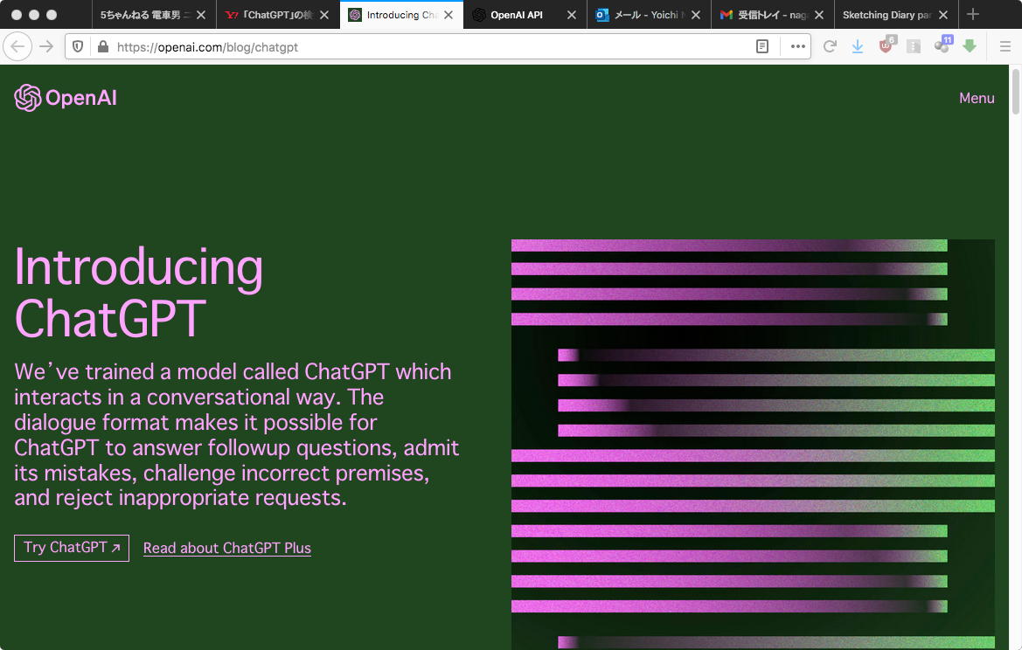Viewport: 1022px width, 650px height.
Task: Go forward using the browser forward arrow
Action: coord(46,47)
